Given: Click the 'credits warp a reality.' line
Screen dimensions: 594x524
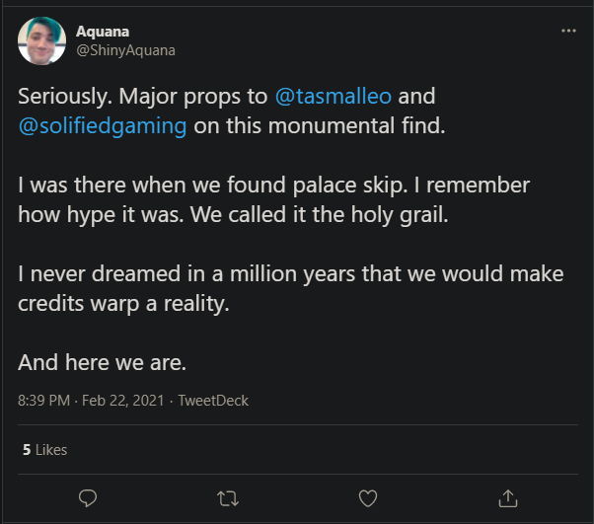Looking at the screenshot, I should [x=123, y=304].
